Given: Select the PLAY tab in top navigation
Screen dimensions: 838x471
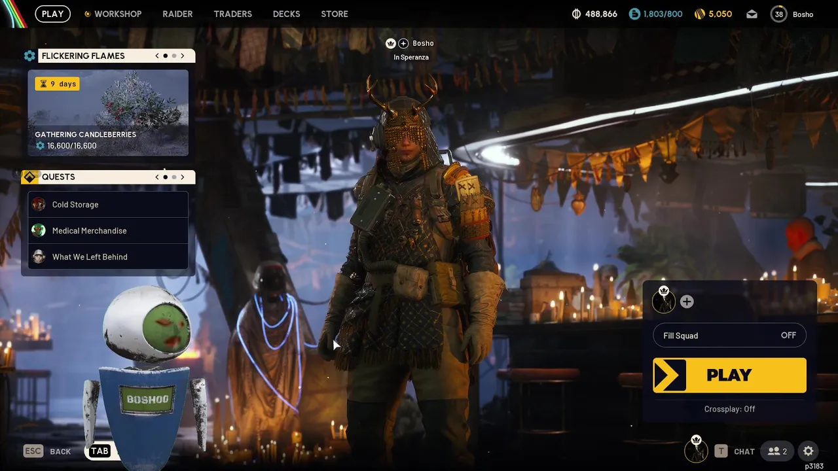Looking at the screenshot, I should [x=53, y=14].
